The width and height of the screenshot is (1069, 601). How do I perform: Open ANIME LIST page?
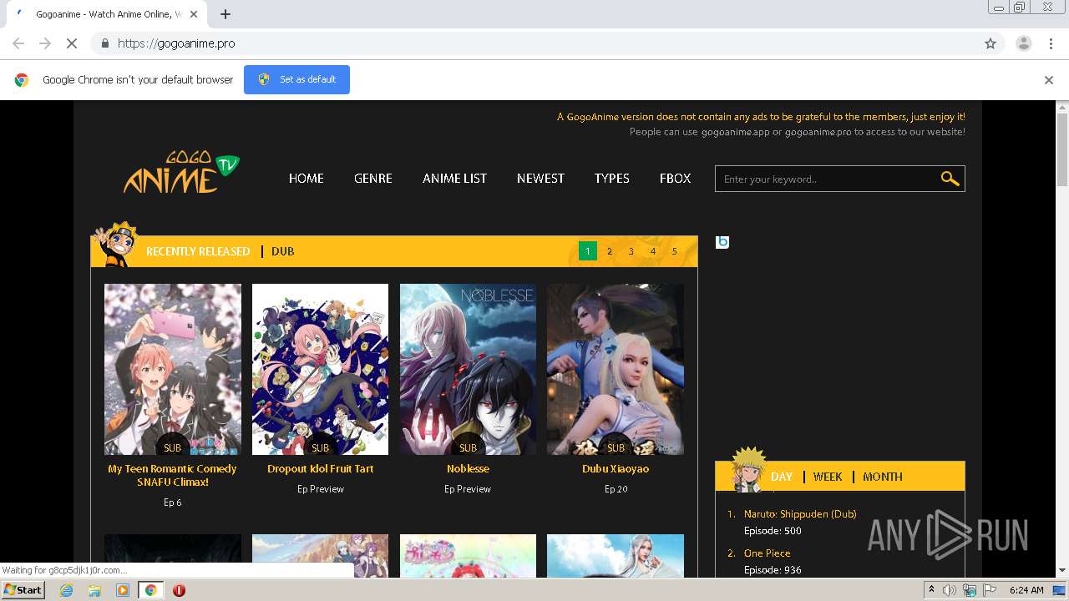(x=454, y=179)
